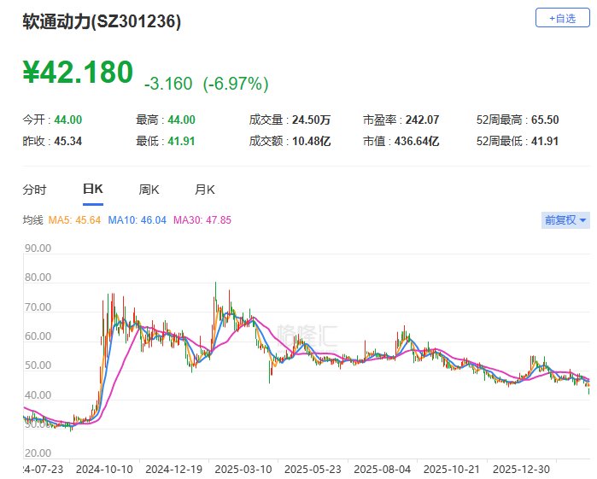Image resolution: width=597 pixels, height=479 pixels.
Task: Click the MA5 moving average label
Action: tap(76, 220)
